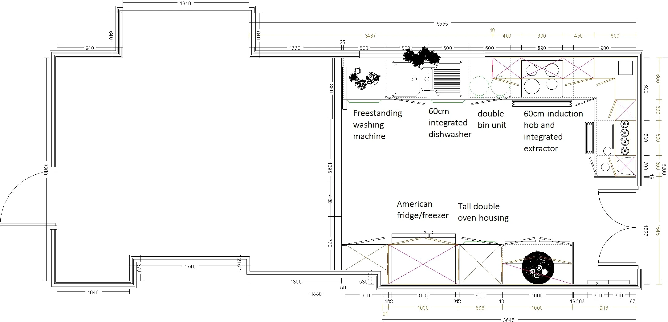This screenshot has width=668, height=322.
Task: Click the four-ring induction hob symbol
Action: pyautogui.click(x=542, y=79)
